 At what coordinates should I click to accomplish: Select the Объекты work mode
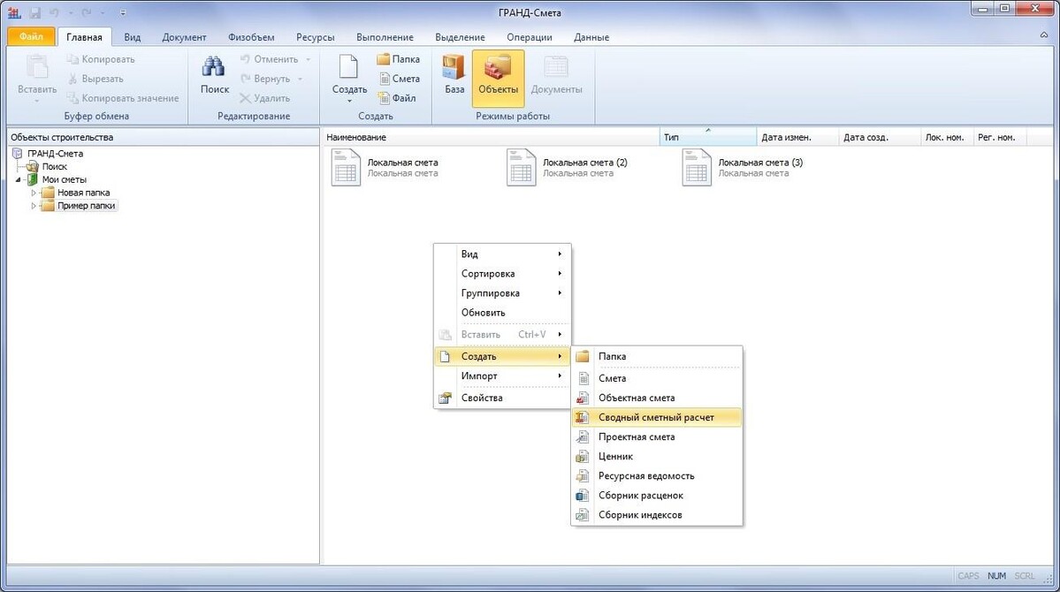point(499,79)
